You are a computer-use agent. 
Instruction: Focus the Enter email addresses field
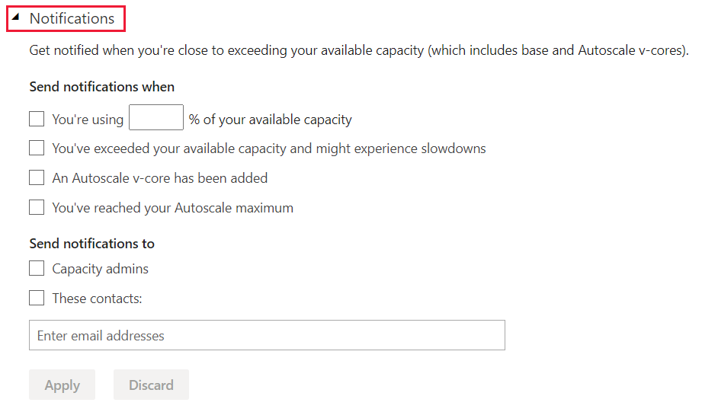267,335
